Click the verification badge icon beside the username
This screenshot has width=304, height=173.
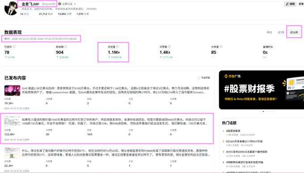[x=60, y=4]
